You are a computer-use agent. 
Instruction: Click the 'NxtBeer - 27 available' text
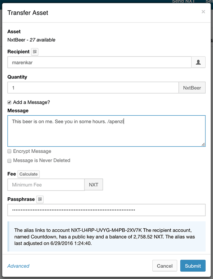31,40
